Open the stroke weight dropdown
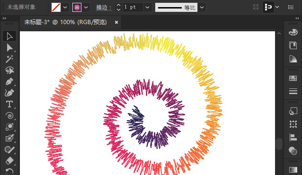This screenshot has height=175, width=302. coord(147,7)
